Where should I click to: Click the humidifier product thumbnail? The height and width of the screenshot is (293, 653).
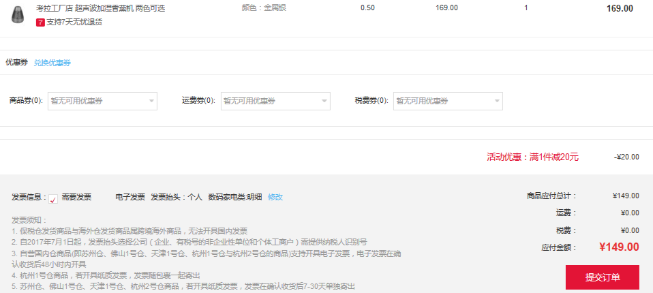[x=17, y=14]
